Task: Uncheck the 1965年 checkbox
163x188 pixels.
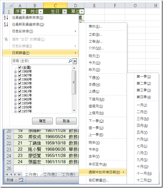Action: (x=20, y=83)
